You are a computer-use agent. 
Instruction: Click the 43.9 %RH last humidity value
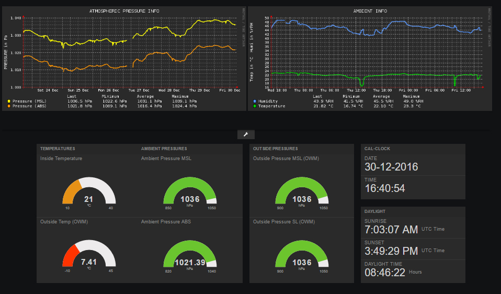(323, 101)
